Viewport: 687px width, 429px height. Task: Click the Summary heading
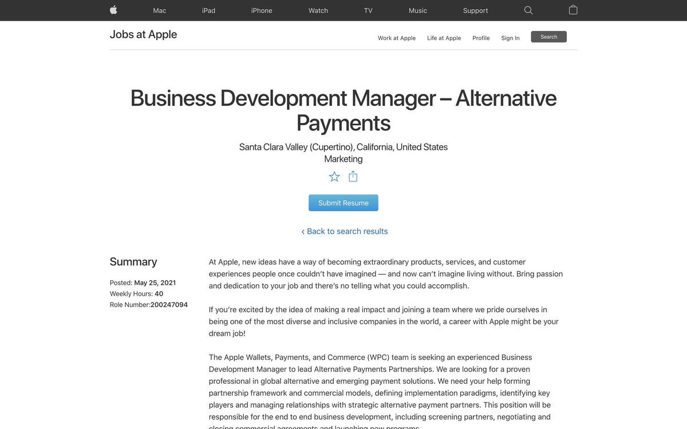(133, 261)
